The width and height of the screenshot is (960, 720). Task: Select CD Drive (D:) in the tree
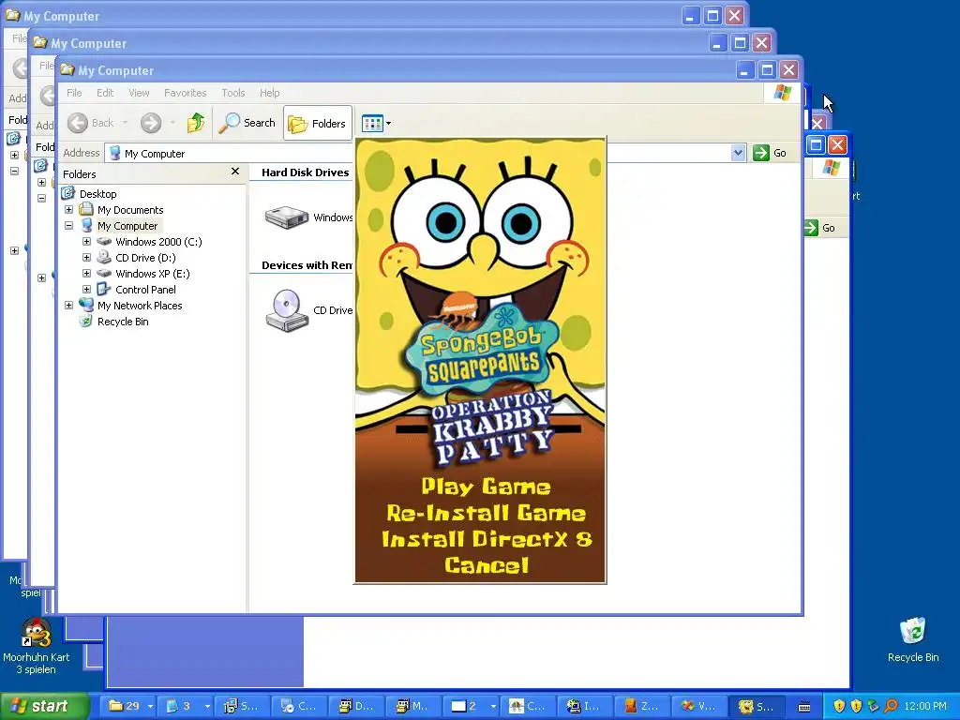click(145, 258)
